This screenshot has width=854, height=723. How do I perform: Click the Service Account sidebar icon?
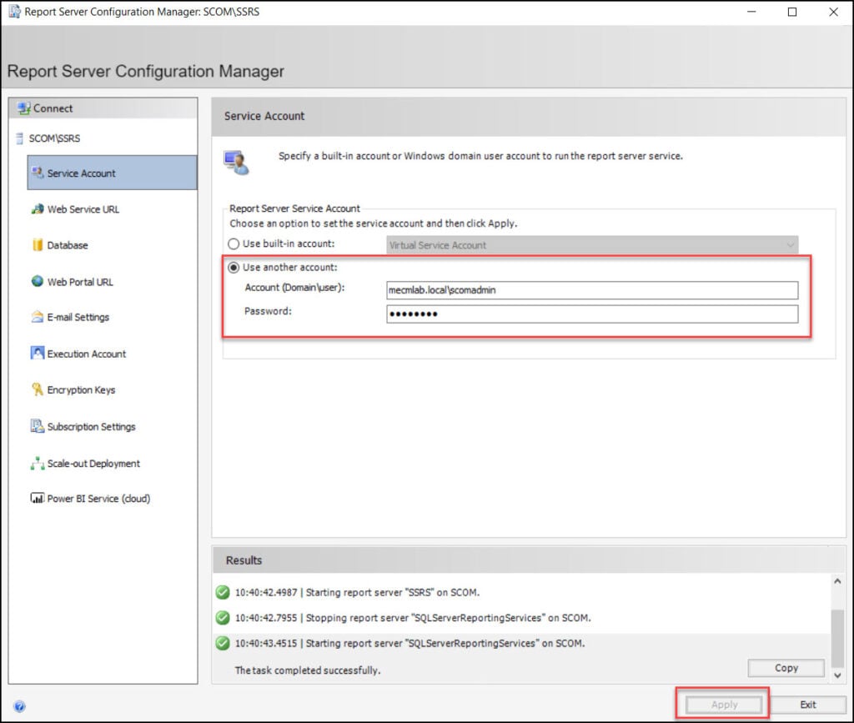(x=37, y=173)
